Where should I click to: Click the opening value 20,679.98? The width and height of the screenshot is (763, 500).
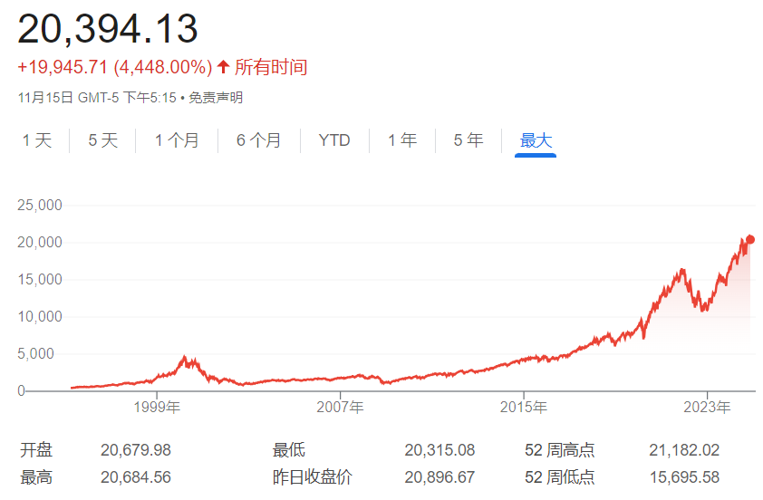(136, 450)
